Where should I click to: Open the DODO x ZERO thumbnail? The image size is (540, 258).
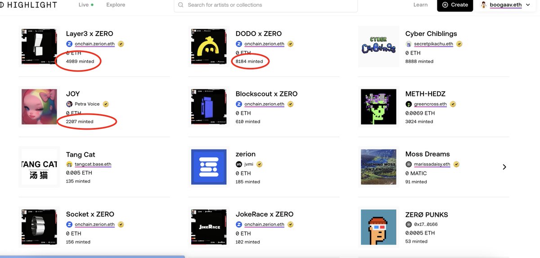[209, 47]
